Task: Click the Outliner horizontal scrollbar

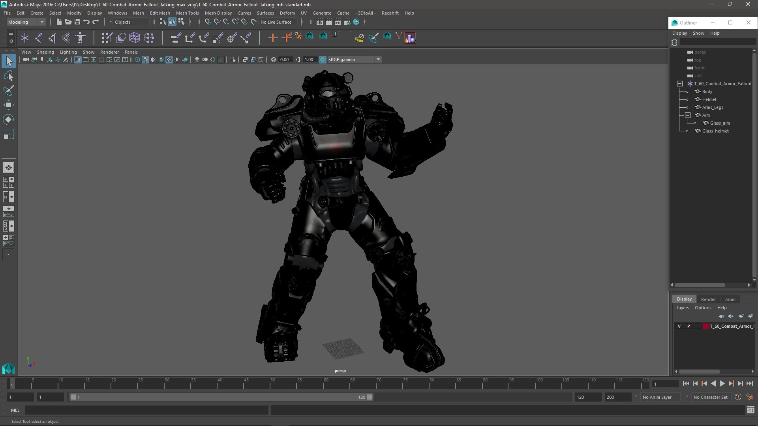Action: [700, 285]
